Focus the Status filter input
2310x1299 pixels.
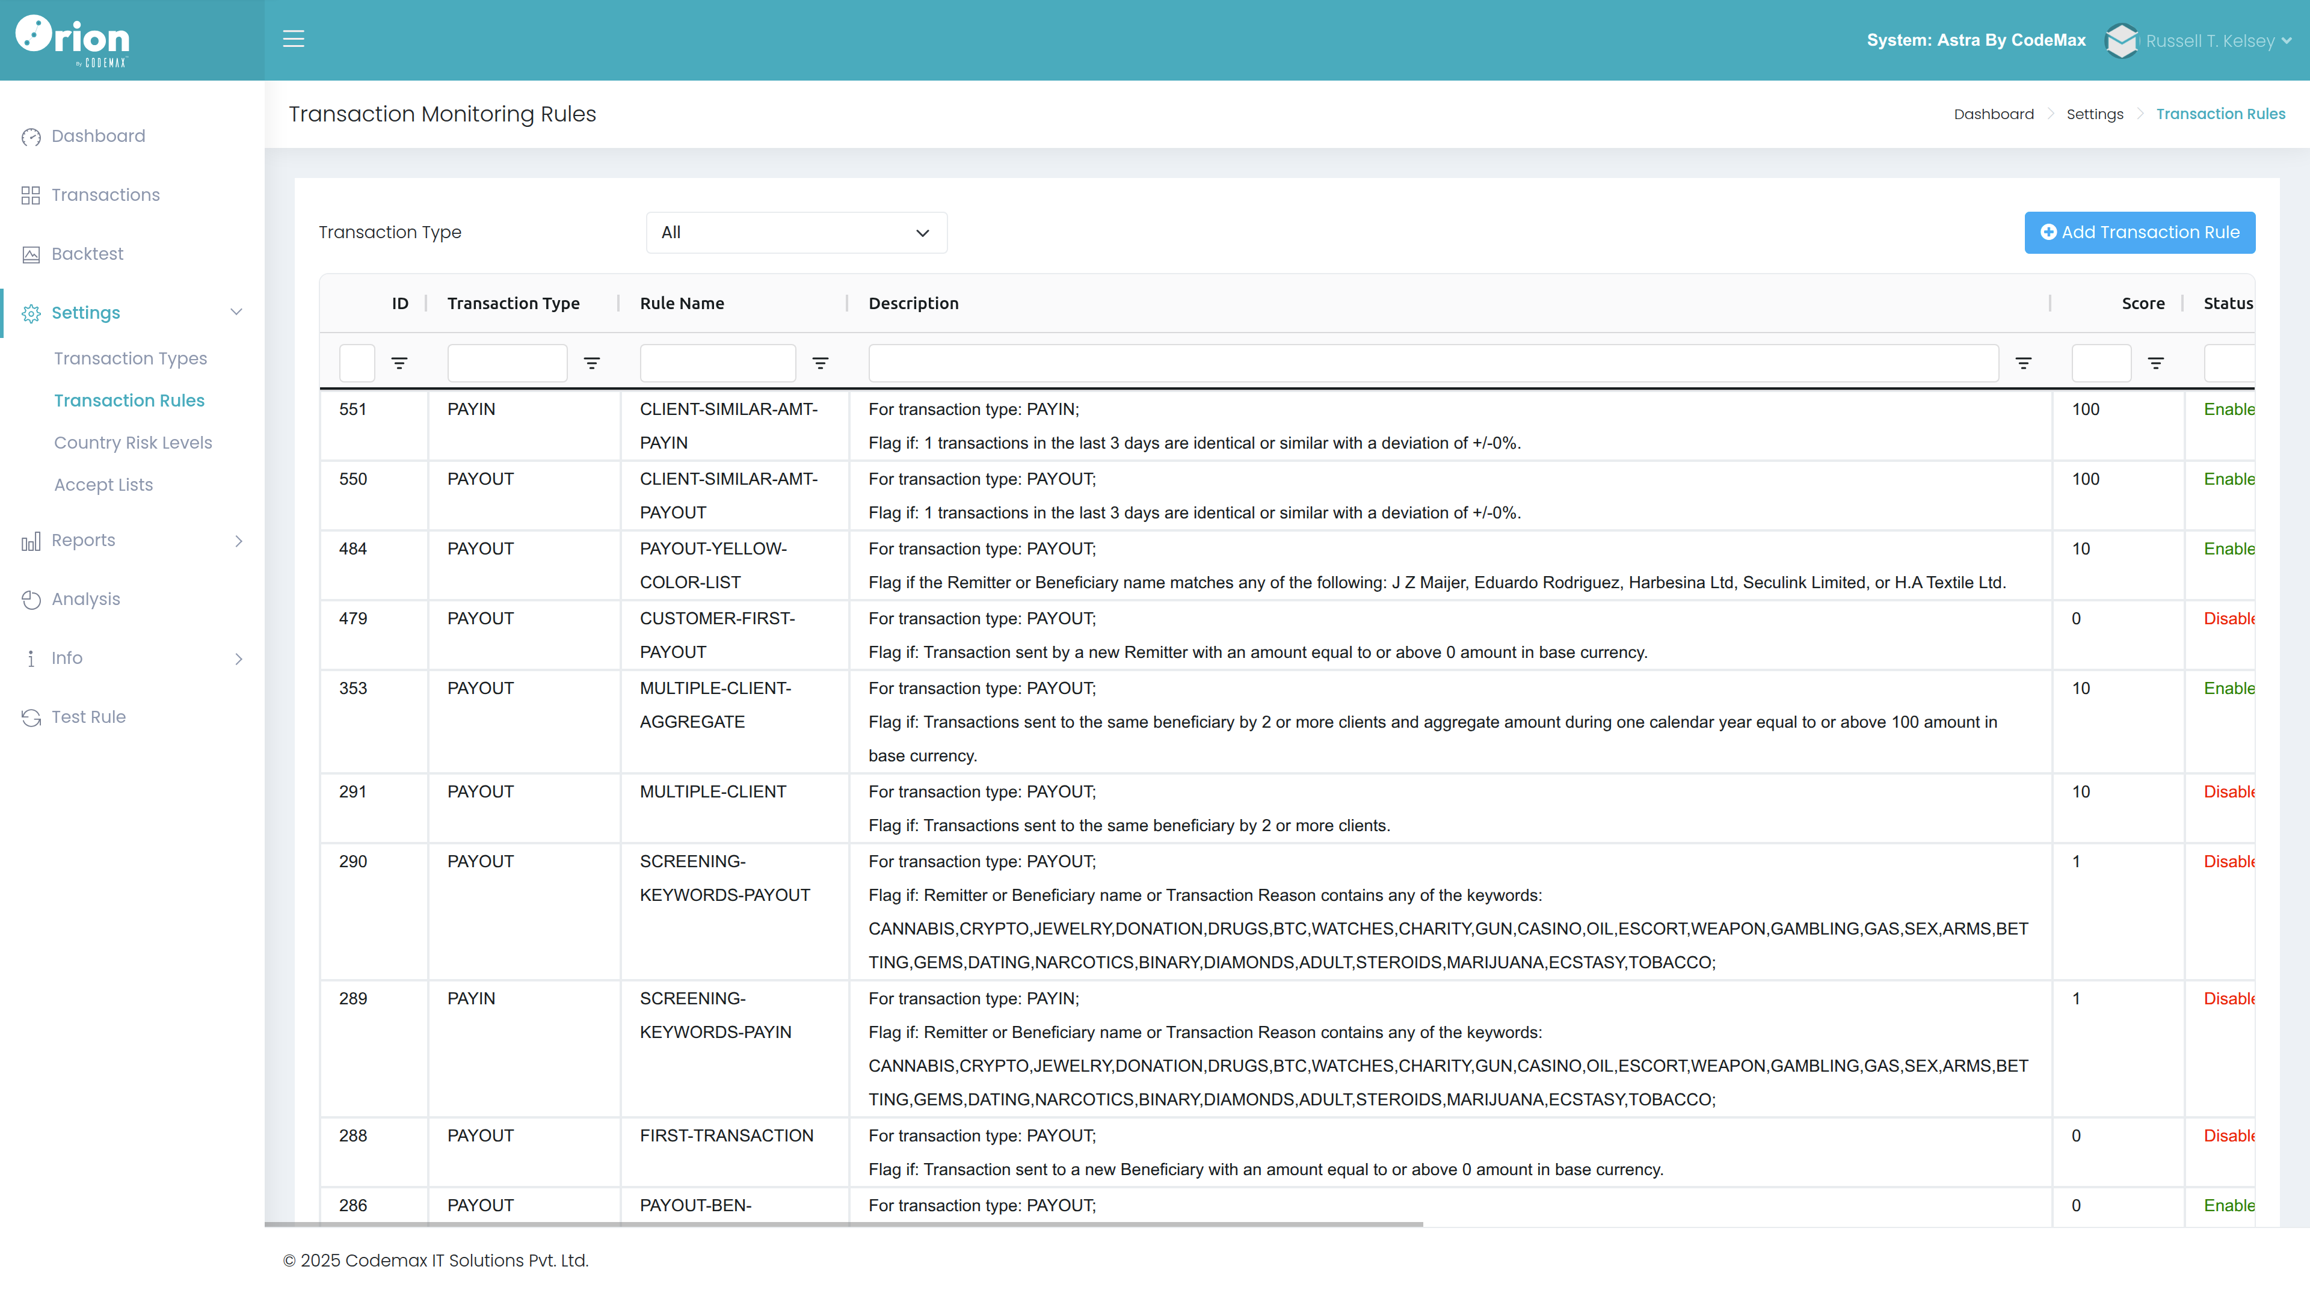click(x=2229, y=363)
